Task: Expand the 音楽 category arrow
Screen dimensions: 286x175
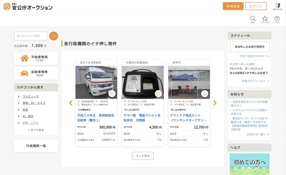Action: pyautogui.click(x=19, y=109)
